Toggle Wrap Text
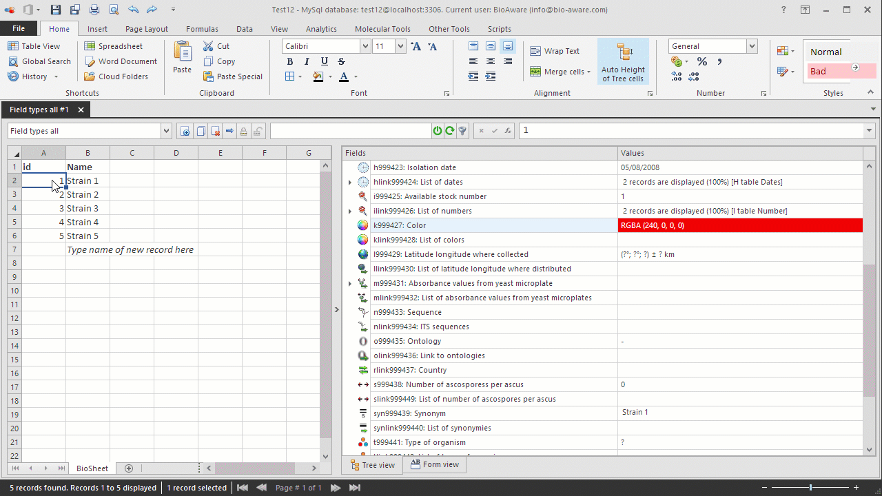The image size is (882, 496). (x=555, y=51)
